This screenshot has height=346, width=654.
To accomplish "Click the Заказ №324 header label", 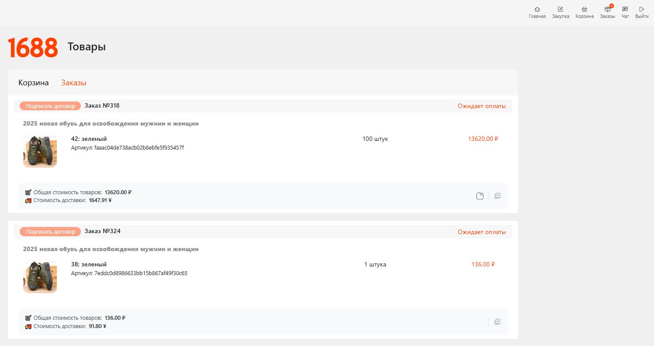I will 102,231.
